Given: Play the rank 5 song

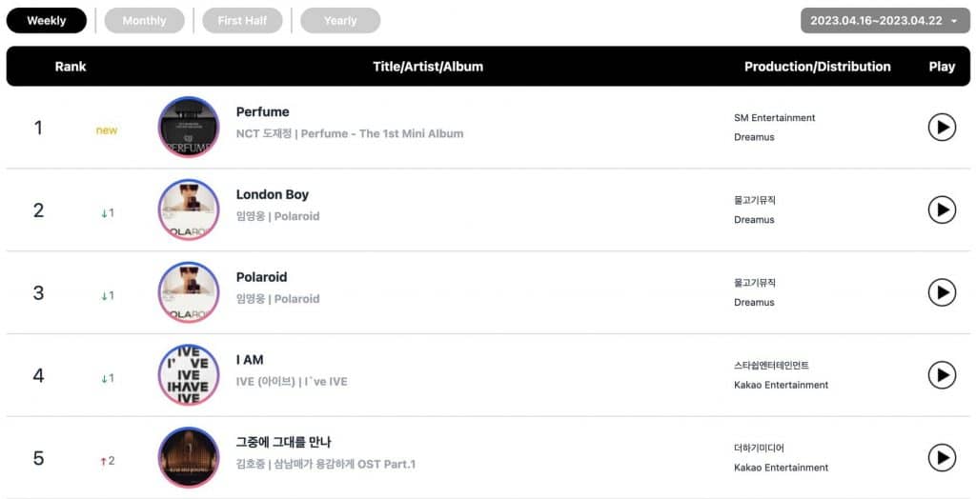Looking at the screenshot, I should [942, 458].
